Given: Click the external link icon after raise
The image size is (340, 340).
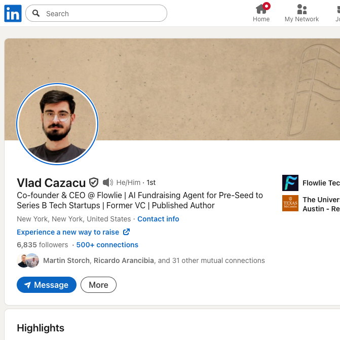Looking at the screenshot, I should (127, 232).
